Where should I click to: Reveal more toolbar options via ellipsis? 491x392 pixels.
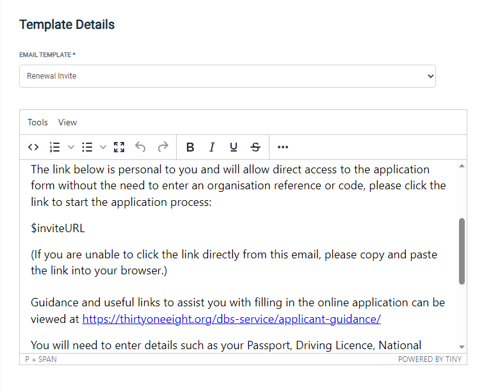(x=283, y=147)
